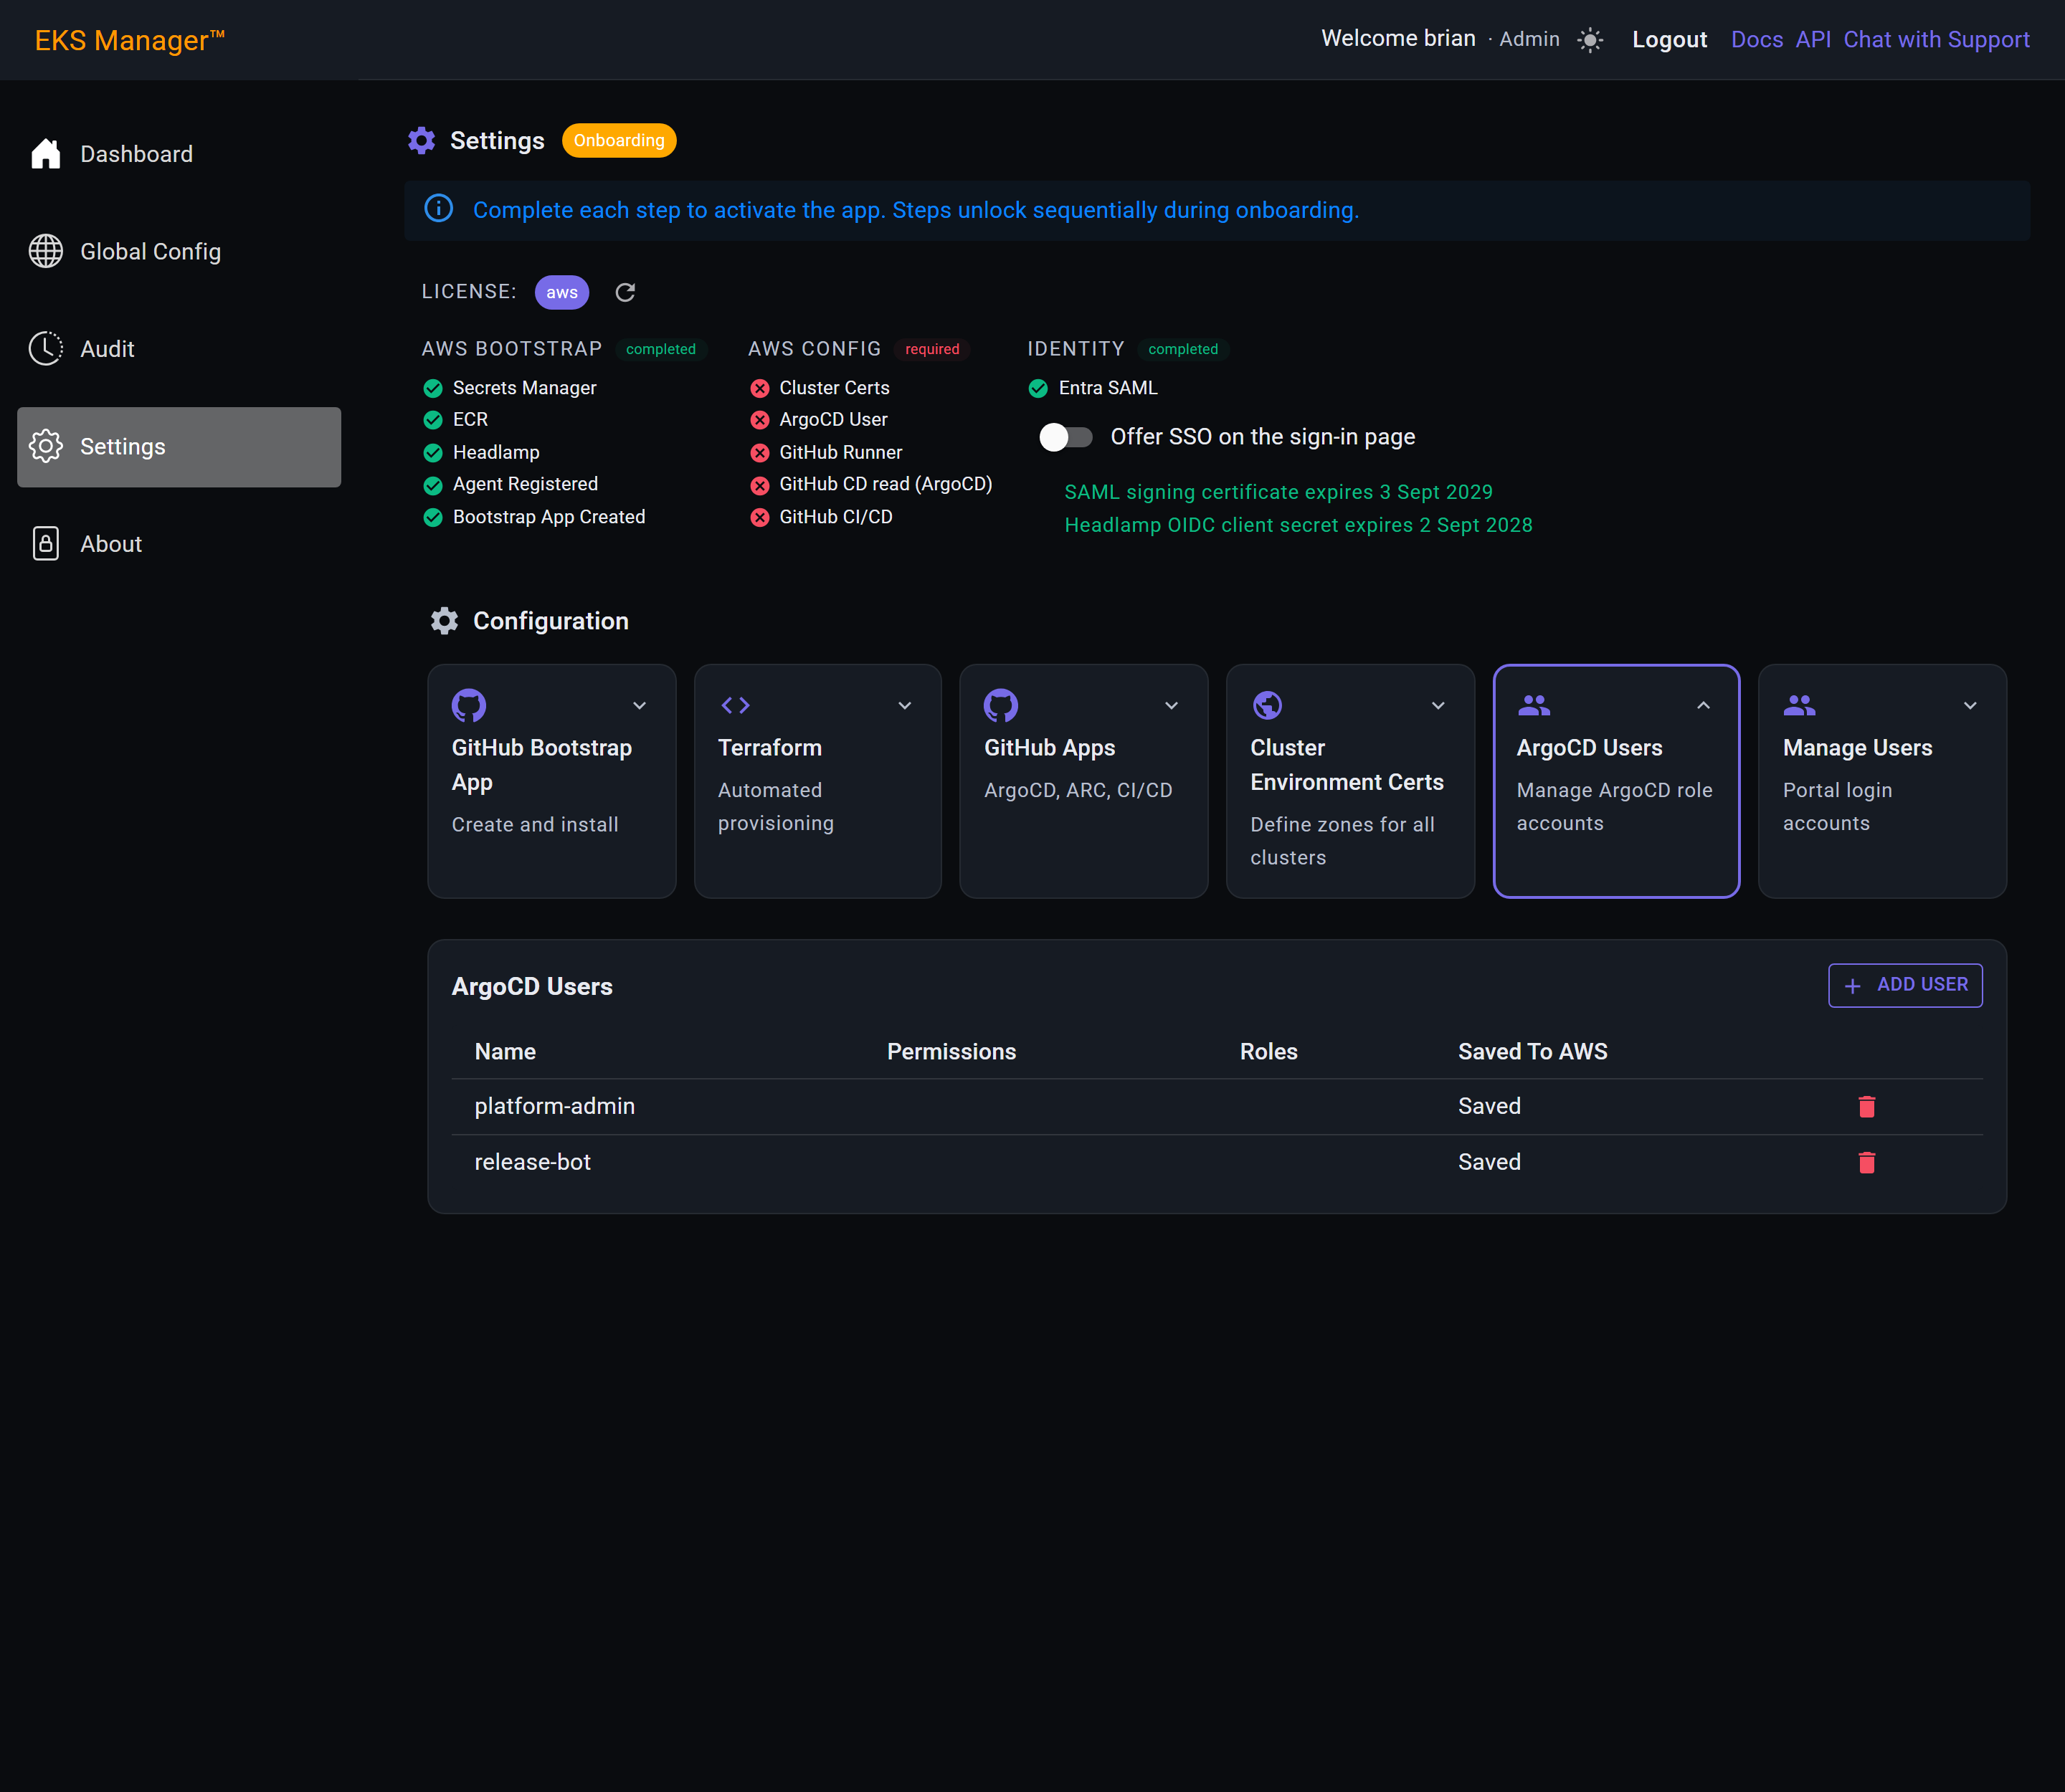Click the aws license chip

click(562, 292)
